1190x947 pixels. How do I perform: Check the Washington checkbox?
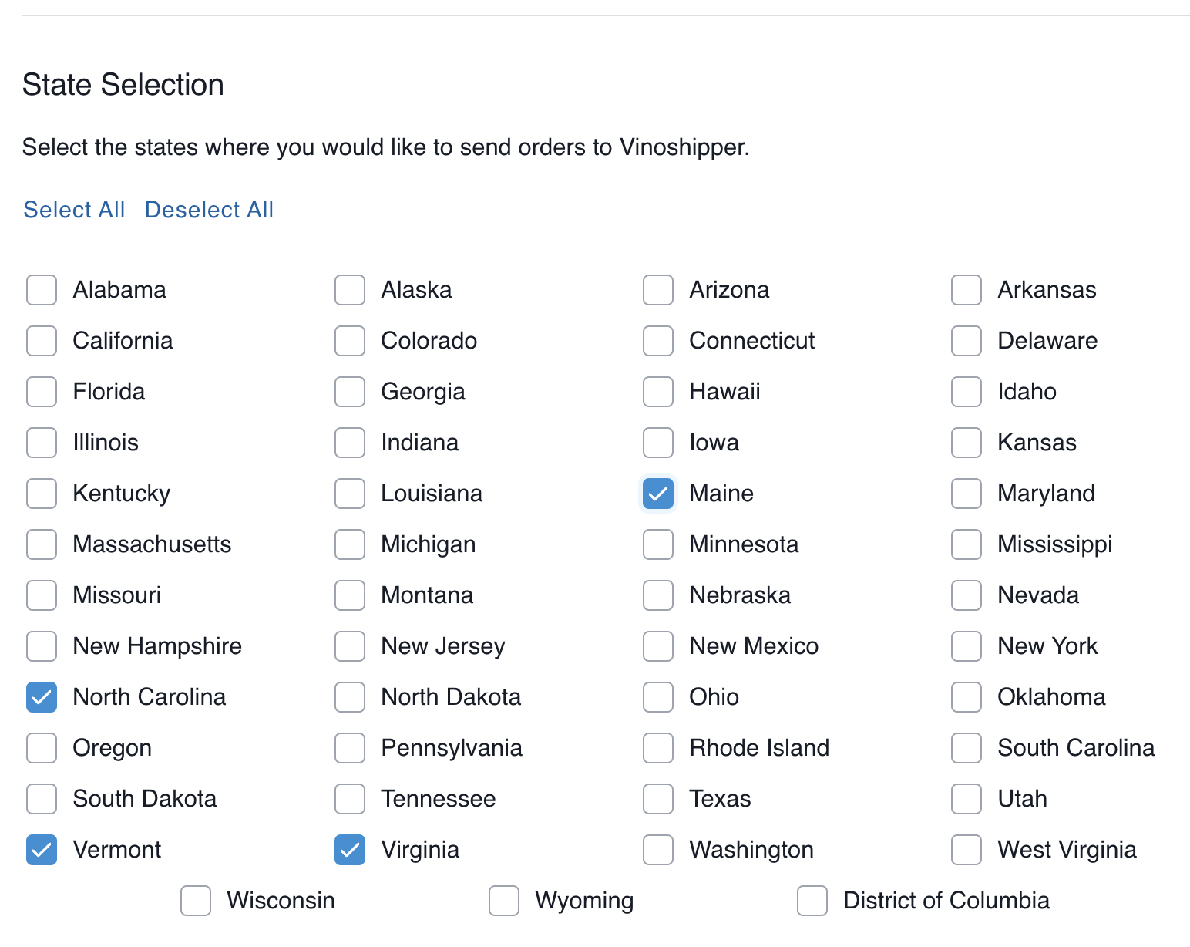coord(658,850)
